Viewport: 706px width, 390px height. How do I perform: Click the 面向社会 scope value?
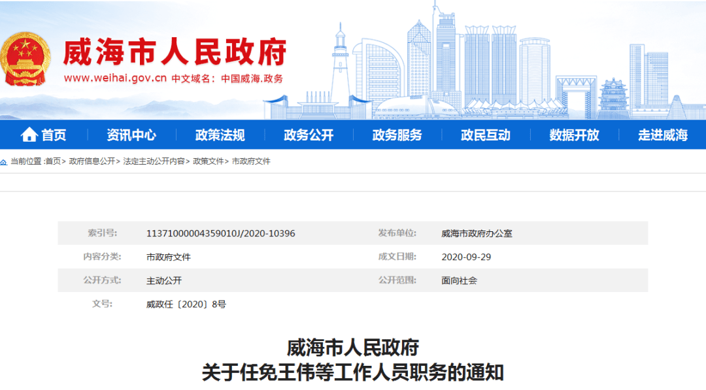pos(459,281)
